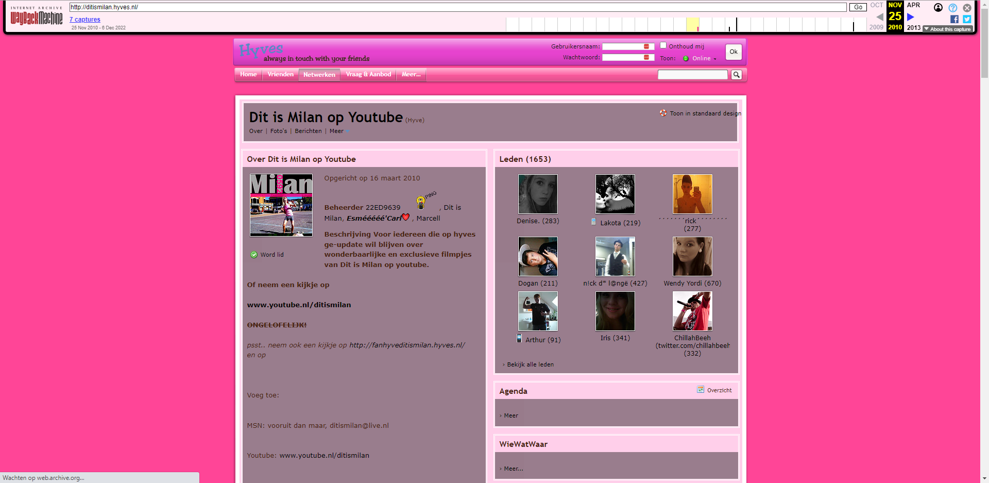Share capture on Facebook
Viewport: 989px width, 483px height.
point(954,19)
